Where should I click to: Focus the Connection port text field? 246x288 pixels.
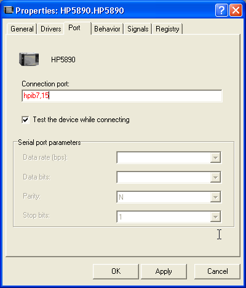[x=122, y=96]
